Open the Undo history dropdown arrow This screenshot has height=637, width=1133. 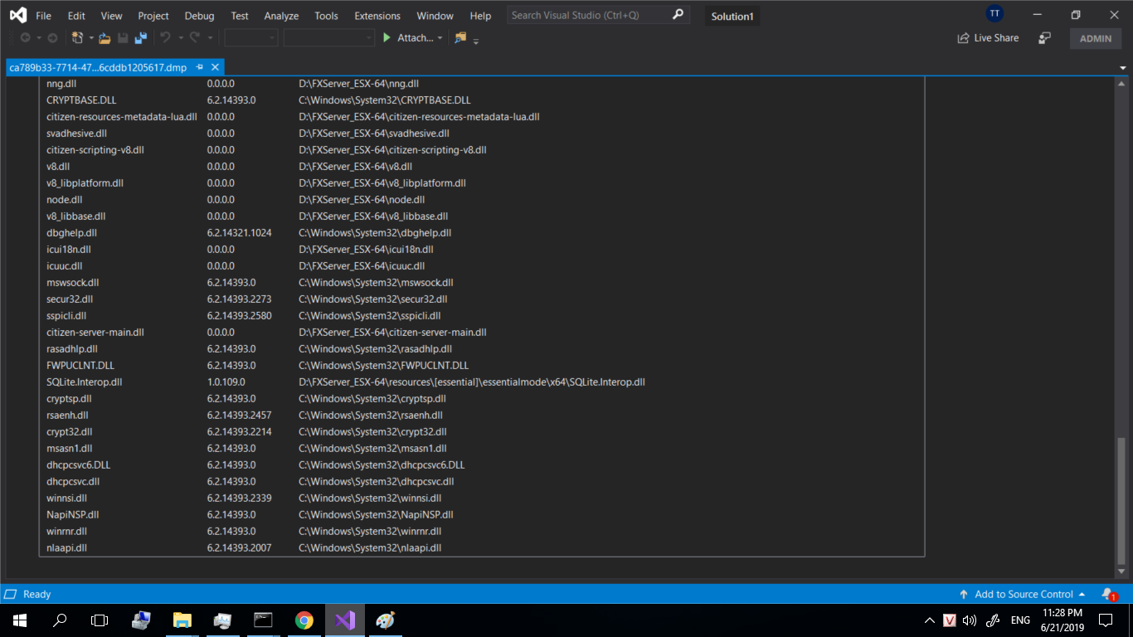coord(180,38)
